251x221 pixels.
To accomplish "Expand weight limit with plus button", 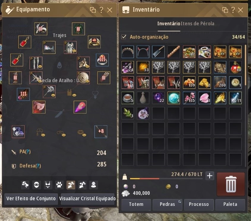I will (x=209, y=176).
